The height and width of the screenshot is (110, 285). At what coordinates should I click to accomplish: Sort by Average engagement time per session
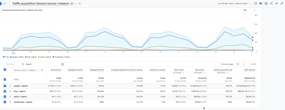tap(127, 70)
